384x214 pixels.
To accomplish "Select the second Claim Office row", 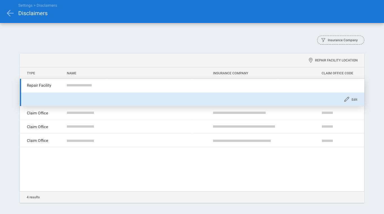I will (x=37, y=127).
